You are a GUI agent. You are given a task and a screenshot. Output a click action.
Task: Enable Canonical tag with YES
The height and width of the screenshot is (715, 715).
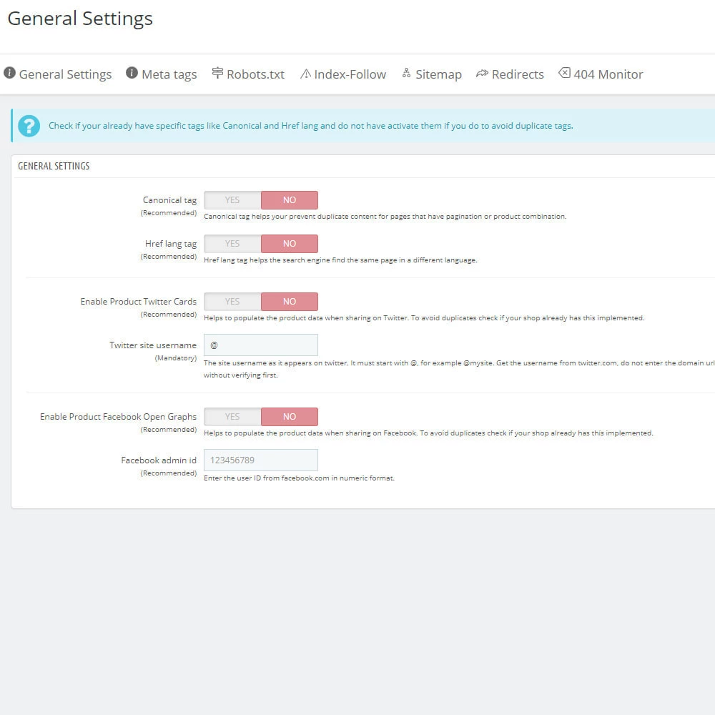(232, 200)
